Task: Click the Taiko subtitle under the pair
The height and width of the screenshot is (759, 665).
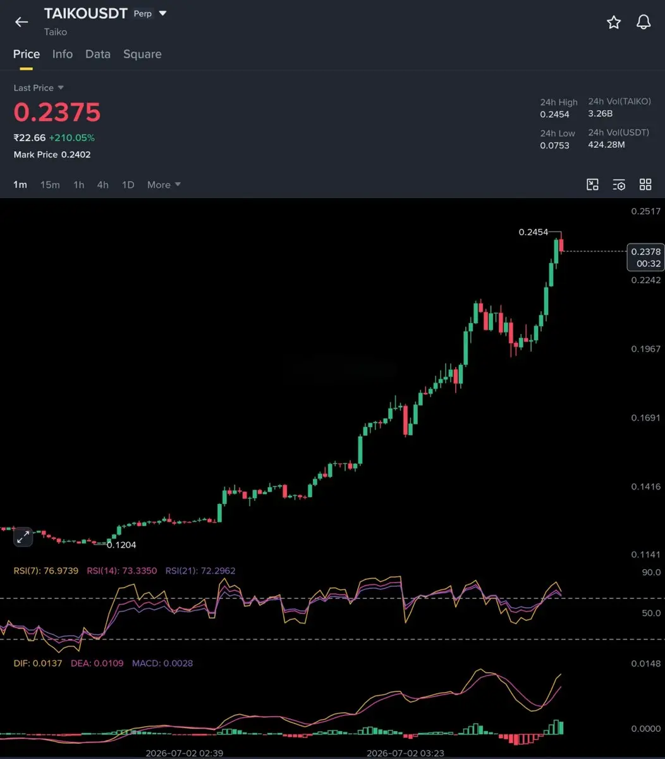Action: coord(56,32)
